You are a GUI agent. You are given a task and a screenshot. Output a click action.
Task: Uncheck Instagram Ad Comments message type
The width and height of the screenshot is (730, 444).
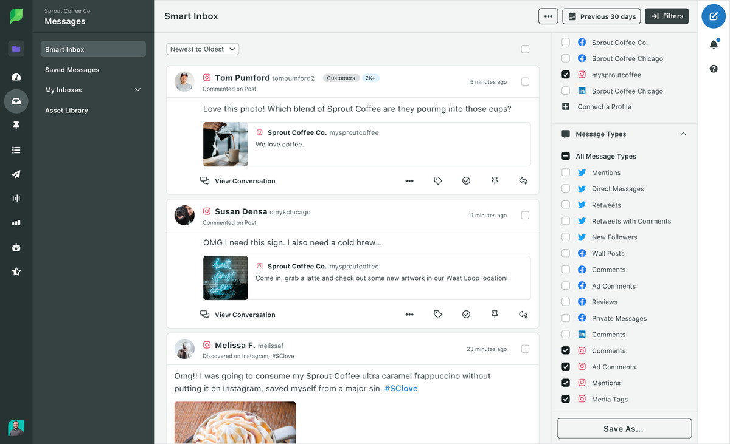coord(566,367)
